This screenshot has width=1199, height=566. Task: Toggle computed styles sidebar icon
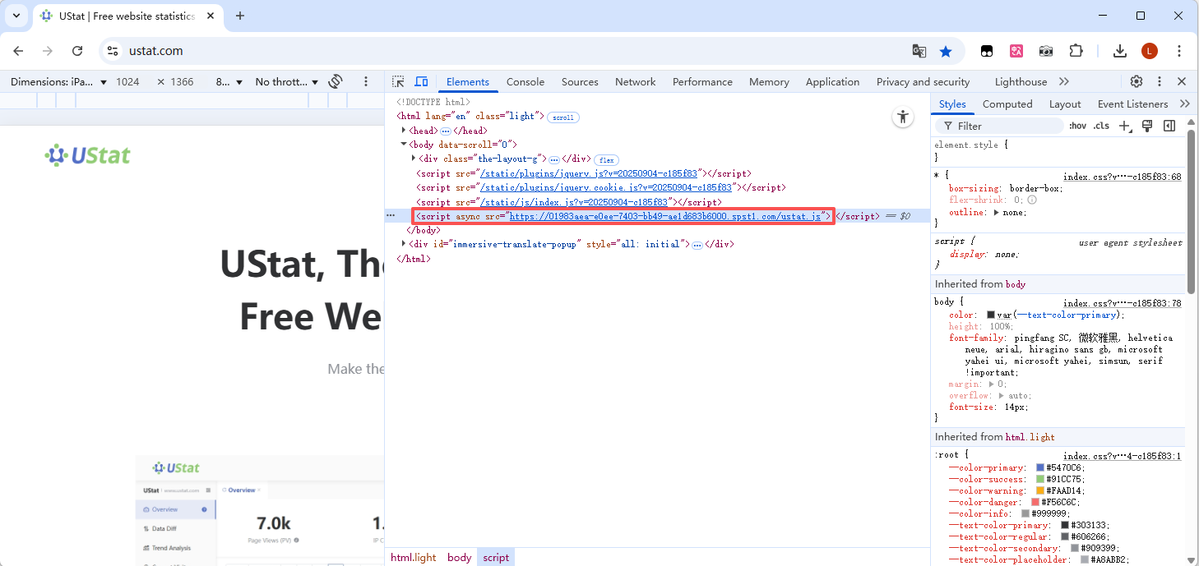(x=1169, y=126)
